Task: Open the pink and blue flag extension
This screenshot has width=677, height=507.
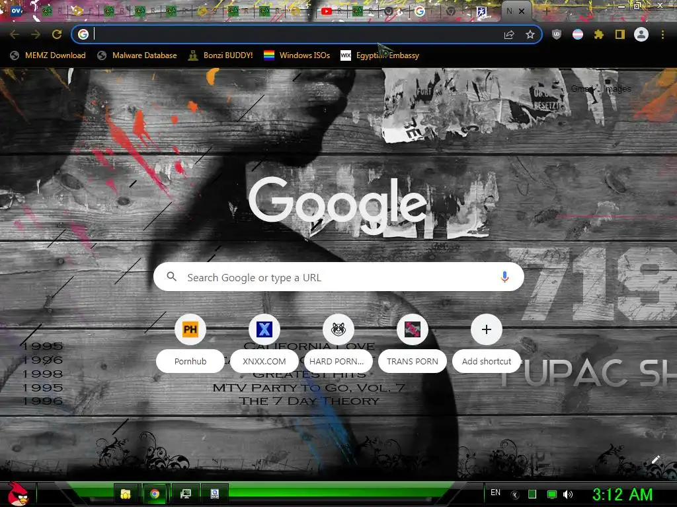Action: tap(578, 34)
